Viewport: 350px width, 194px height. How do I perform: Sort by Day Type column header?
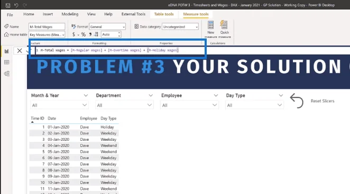[108, 119]
